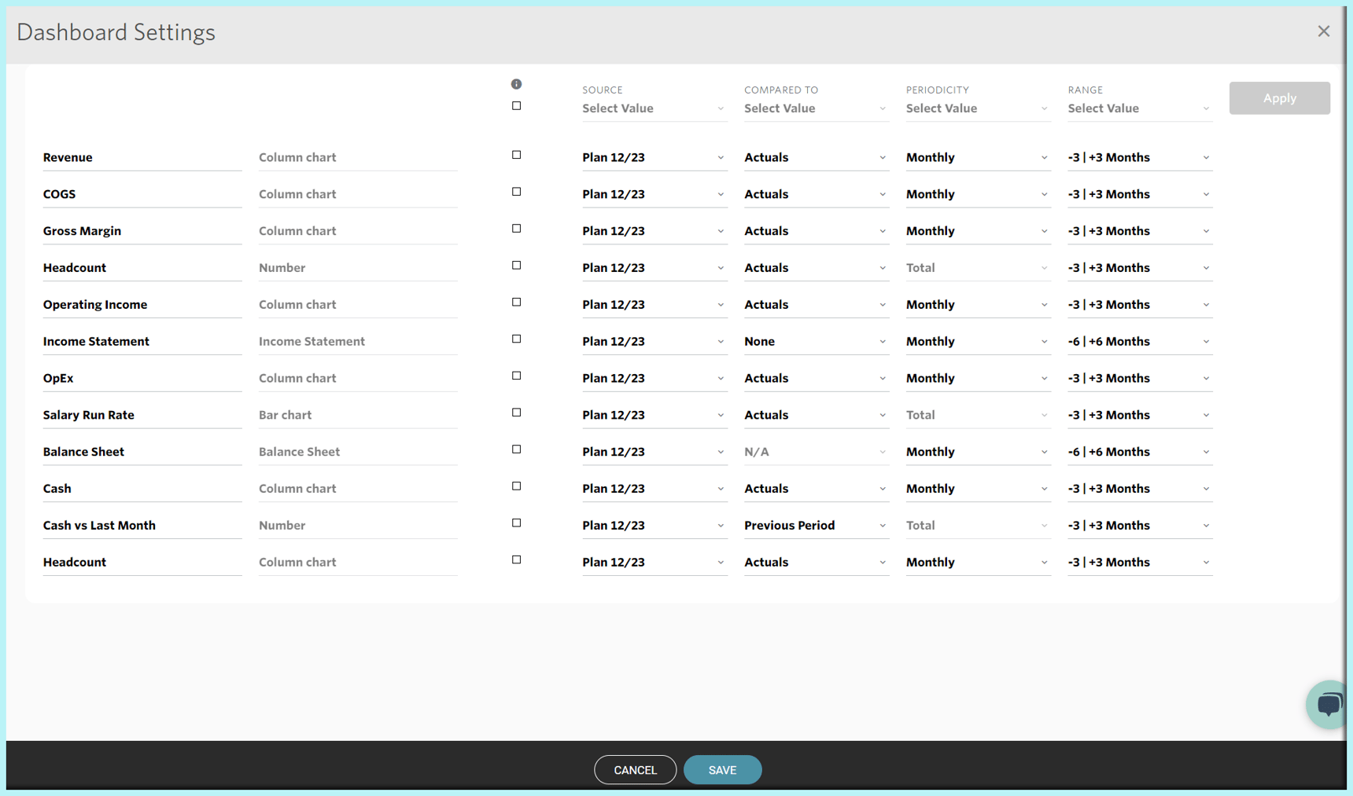Open the header Source Select Value dropdown

(653, 108)
